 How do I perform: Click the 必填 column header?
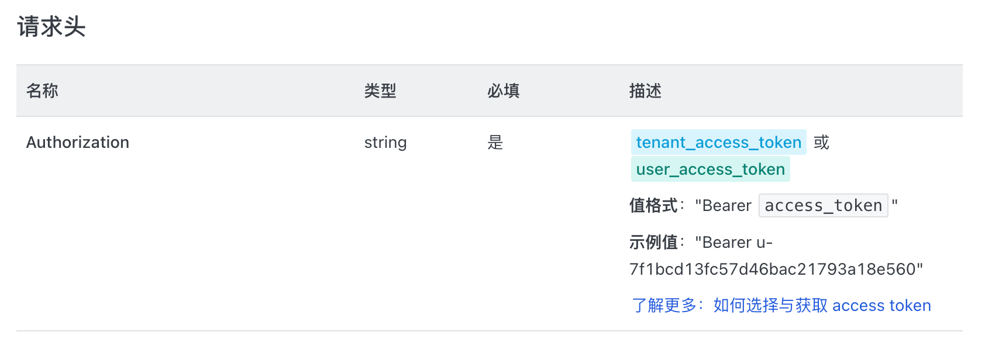(504, 91)
